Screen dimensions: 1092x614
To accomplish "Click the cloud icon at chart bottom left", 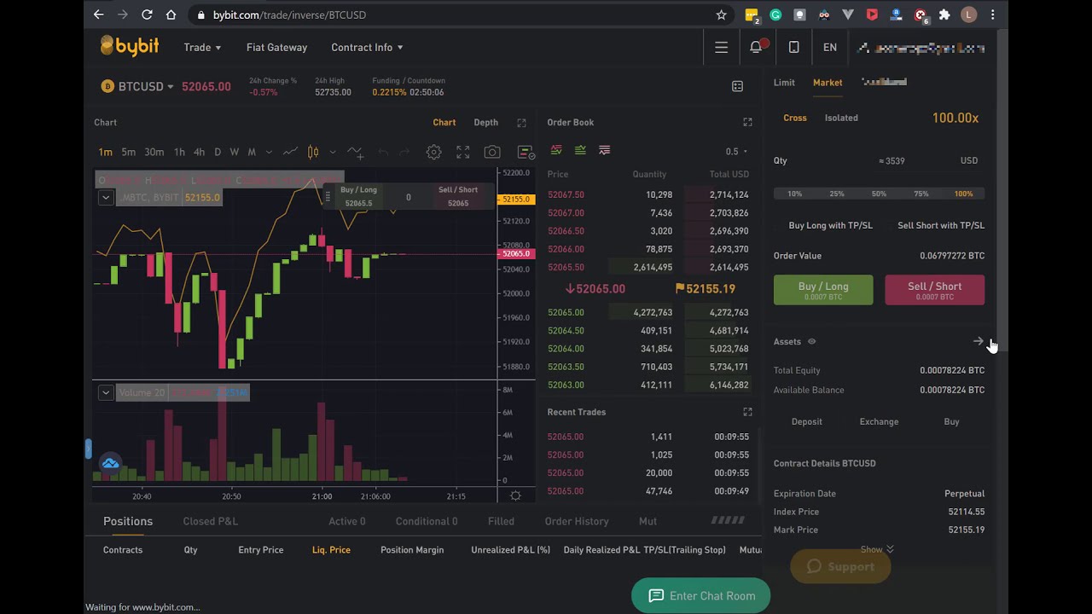I will tap(110, 464).
